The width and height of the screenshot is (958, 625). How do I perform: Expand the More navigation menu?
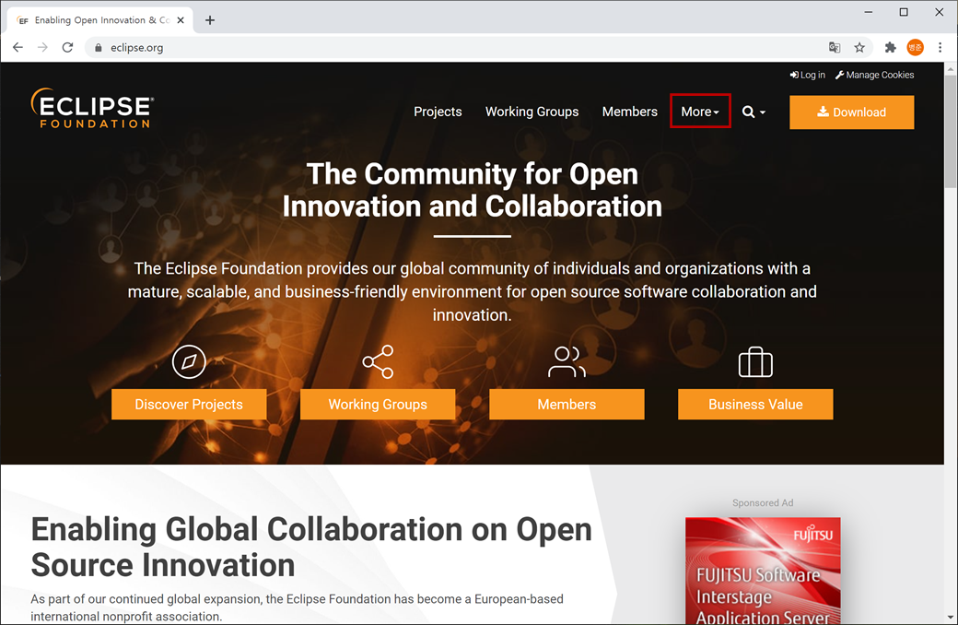[700, 112]
